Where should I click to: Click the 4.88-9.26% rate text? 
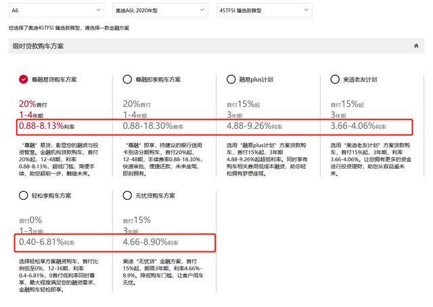tap(254, 126)
